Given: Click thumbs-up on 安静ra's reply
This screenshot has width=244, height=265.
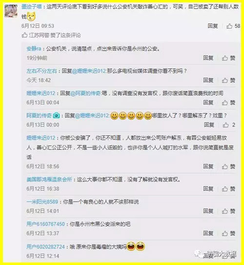Looking at the screenshot, I should pyautogui.click(x=228, y=58).
